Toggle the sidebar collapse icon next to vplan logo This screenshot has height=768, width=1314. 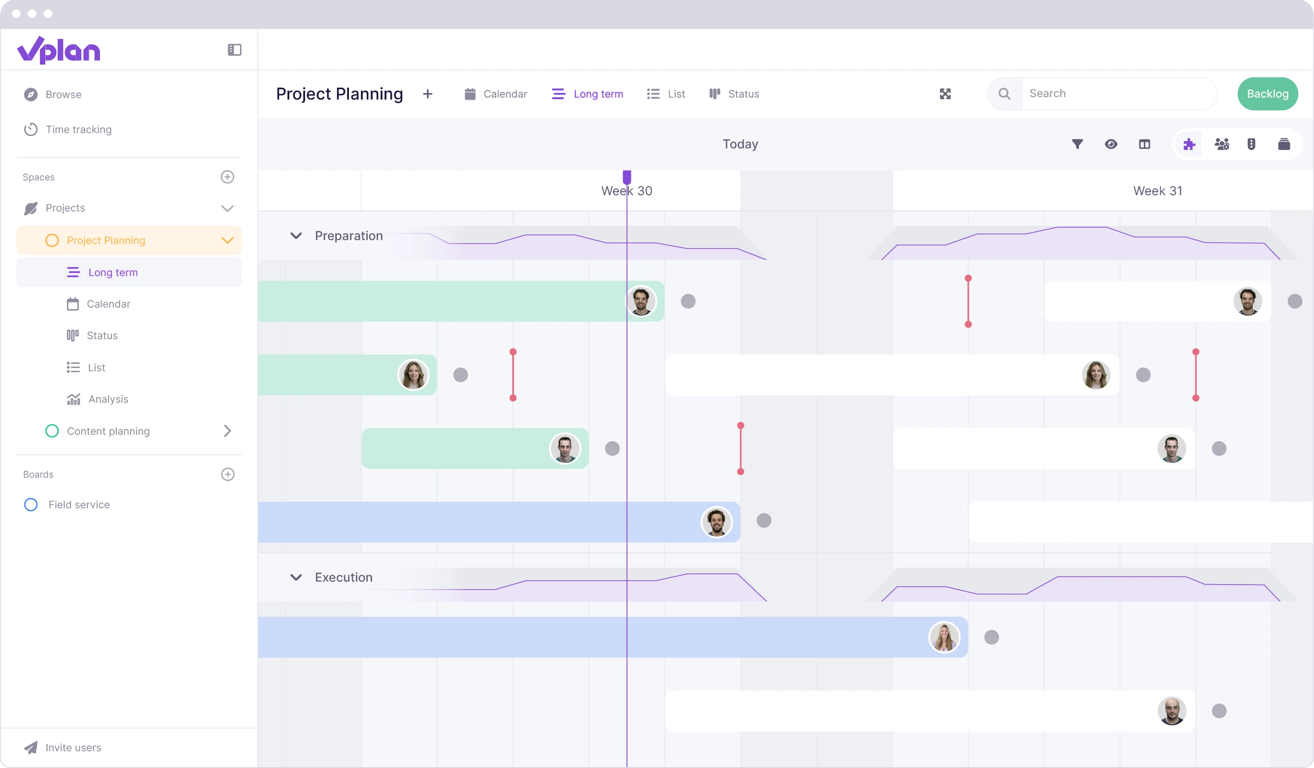point(234,50)
